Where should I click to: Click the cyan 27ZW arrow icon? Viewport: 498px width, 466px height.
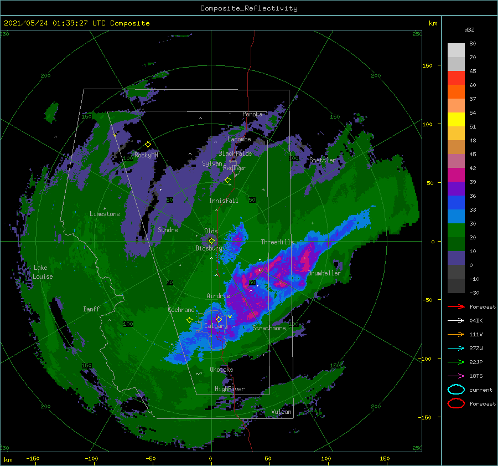tap(456, 348)
